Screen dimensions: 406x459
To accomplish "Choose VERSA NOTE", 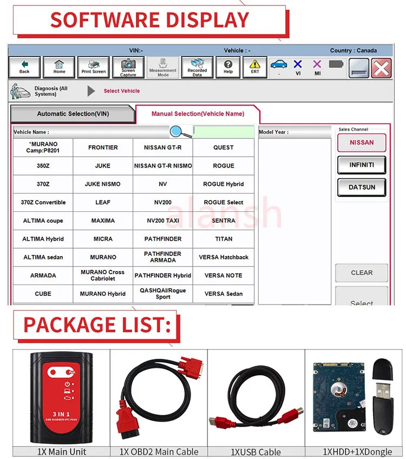I will pyautogui.click(x=224, y=275).
